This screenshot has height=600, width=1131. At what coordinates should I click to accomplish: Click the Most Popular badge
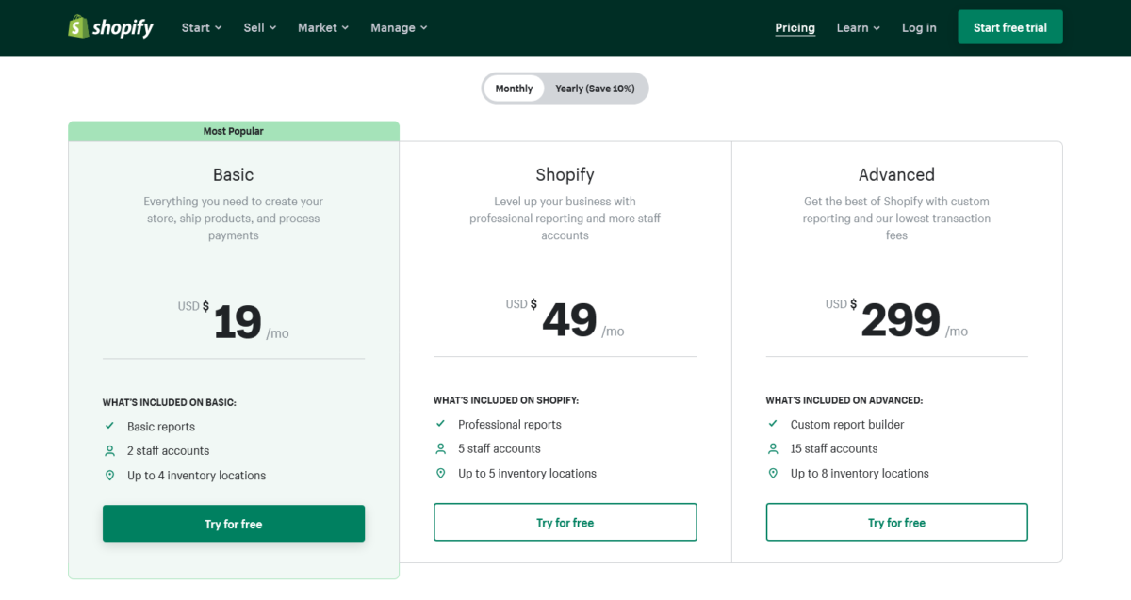(x=233, y=131)
